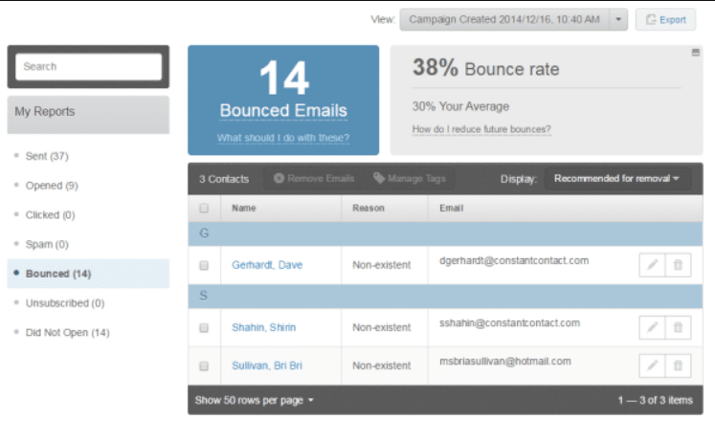
Task: Delete Shahin, Shirin with trash icon
Action: pos(678,327)
